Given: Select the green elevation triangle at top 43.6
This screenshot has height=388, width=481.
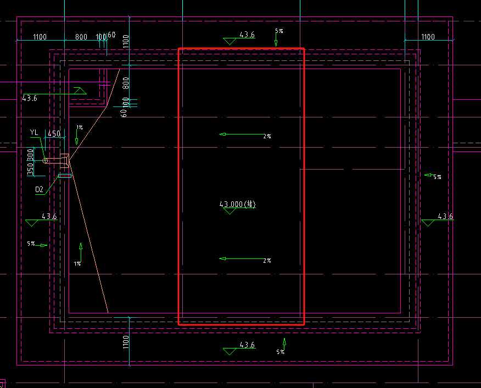Looking at the screenshot, I should 230,41.
